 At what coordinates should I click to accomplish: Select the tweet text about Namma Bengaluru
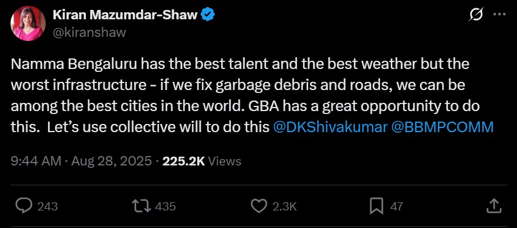252,95
